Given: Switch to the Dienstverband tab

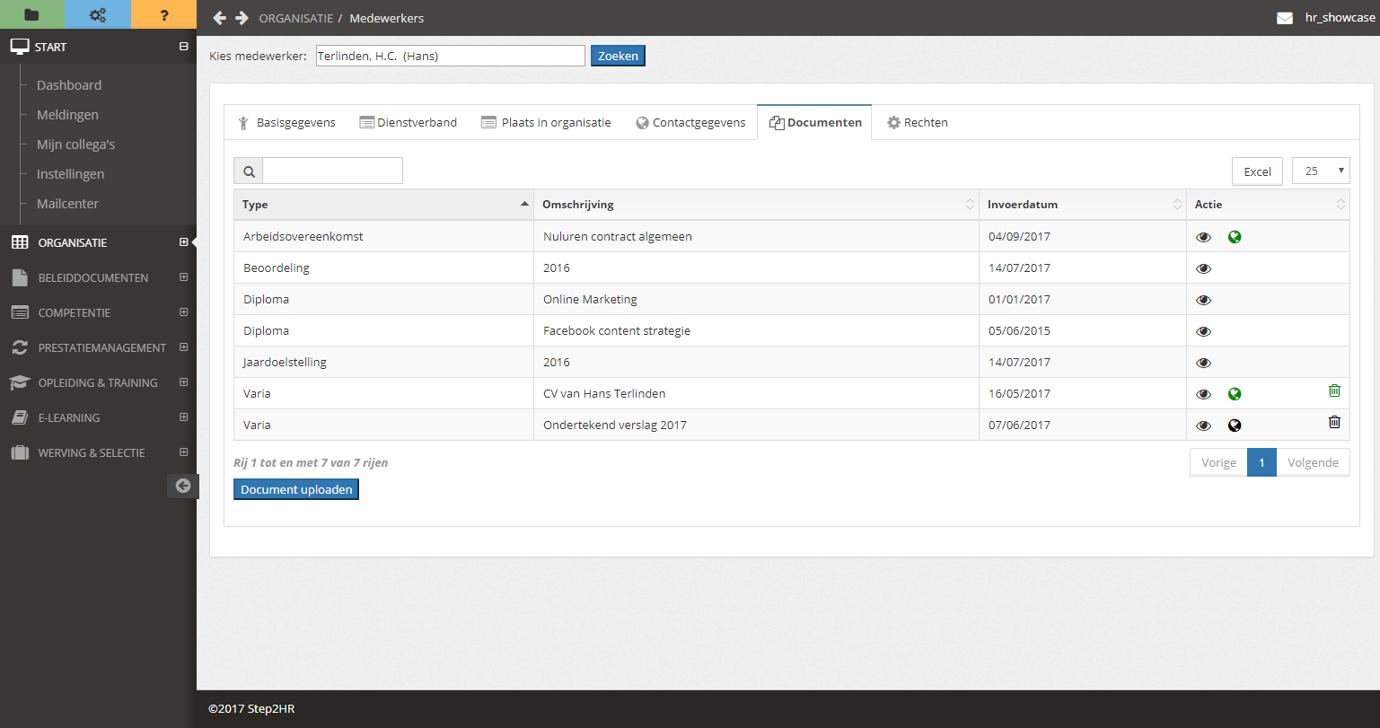Looking at the screenshot, I should click(409, 123).
